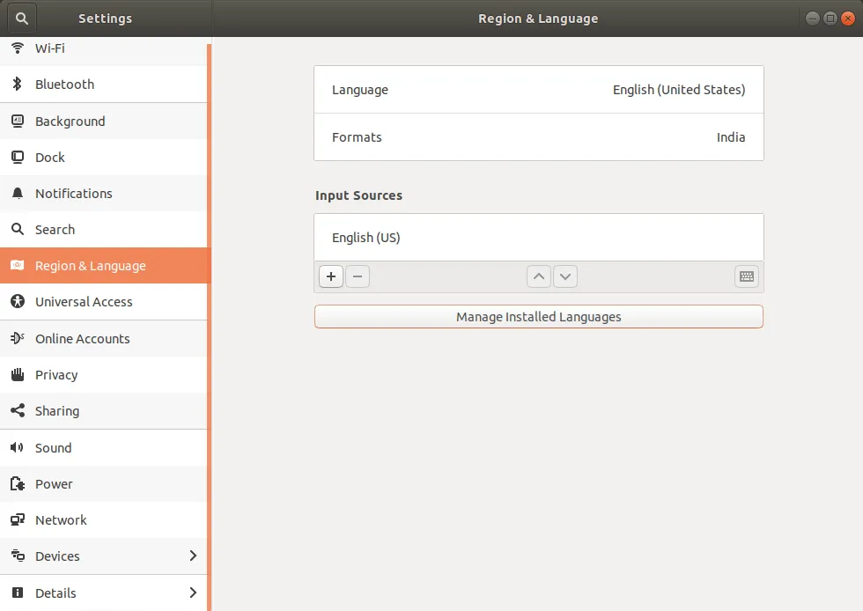Move input source down with arrow
This screenshot has height=611, width=863.
[565, 276]
